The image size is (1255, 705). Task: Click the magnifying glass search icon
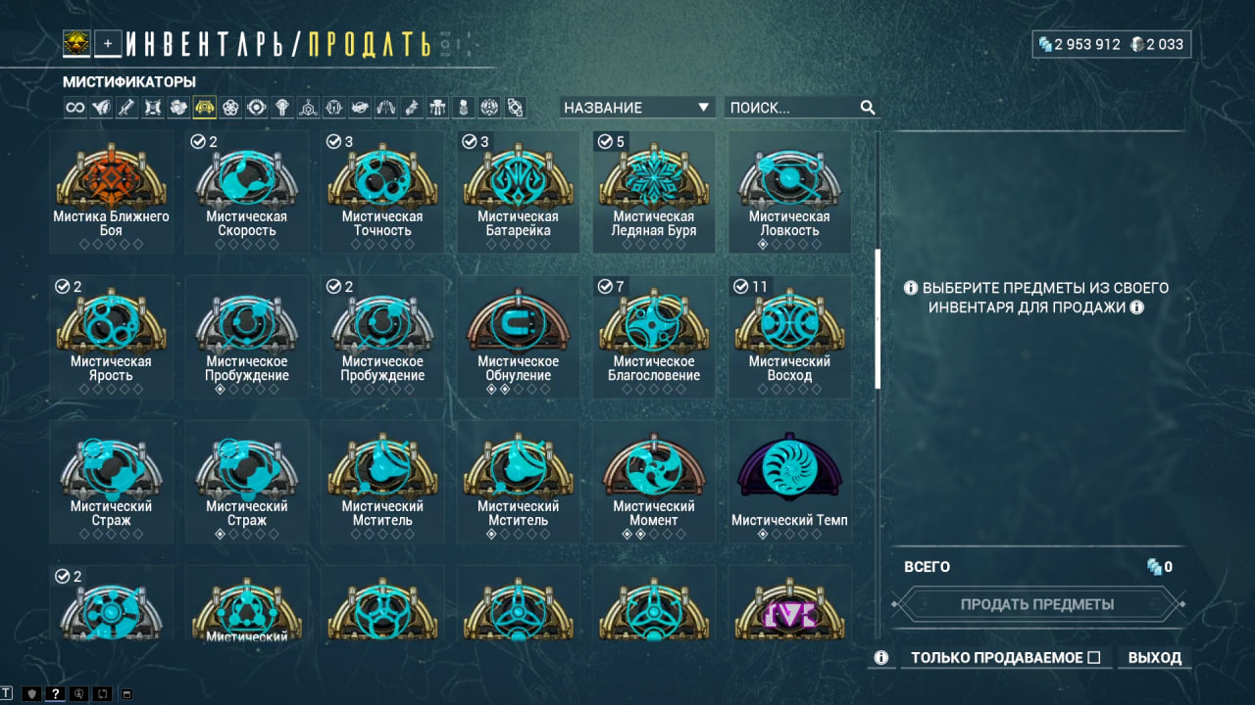click(x=868, y=108)
